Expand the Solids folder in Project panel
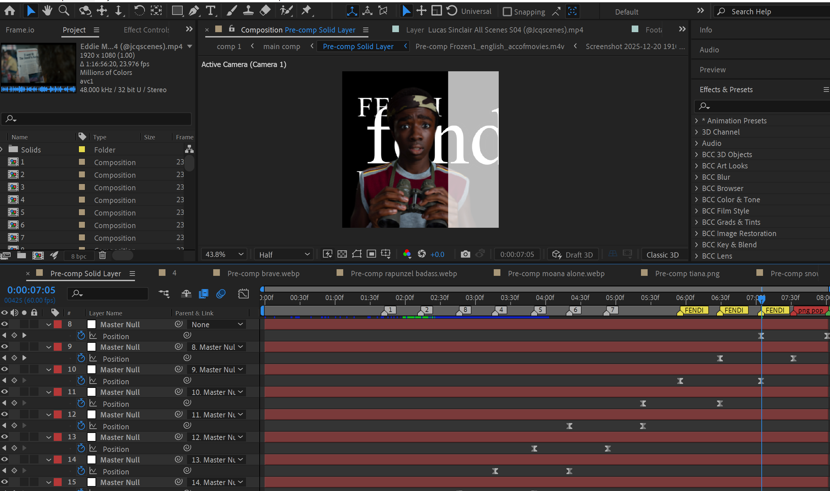The height and width of the screenshot is (491, 830). (x=2, y=150)
